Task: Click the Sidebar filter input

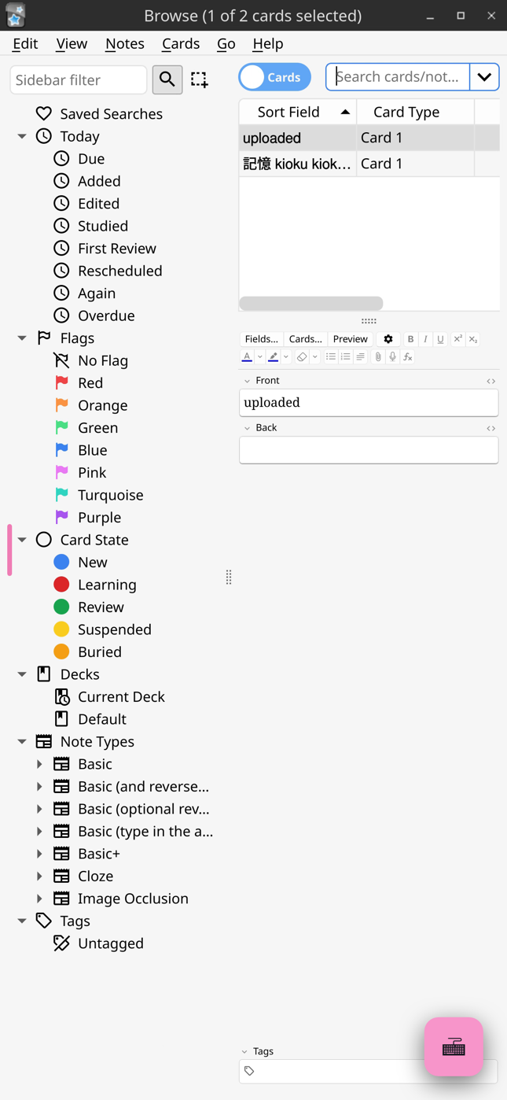Action: tap(79, 79)
